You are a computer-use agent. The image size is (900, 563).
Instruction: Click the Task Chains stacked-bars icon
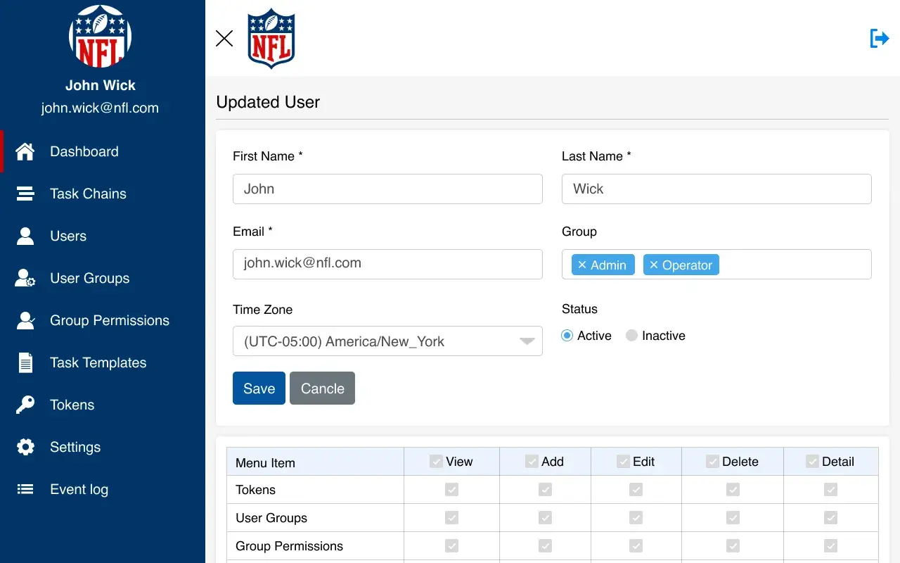pyautogui.click(x=25, y=194)
